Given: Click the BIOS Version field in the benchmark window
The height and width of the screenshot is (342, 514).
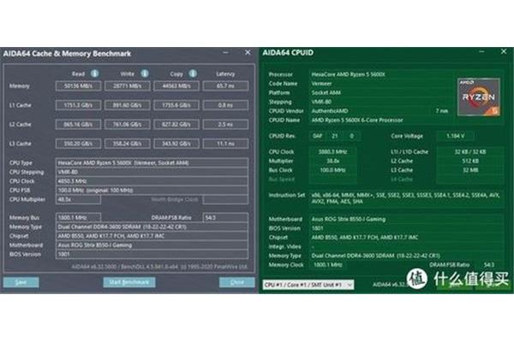Looking at the screenshot, I should [x=152, y=254].
